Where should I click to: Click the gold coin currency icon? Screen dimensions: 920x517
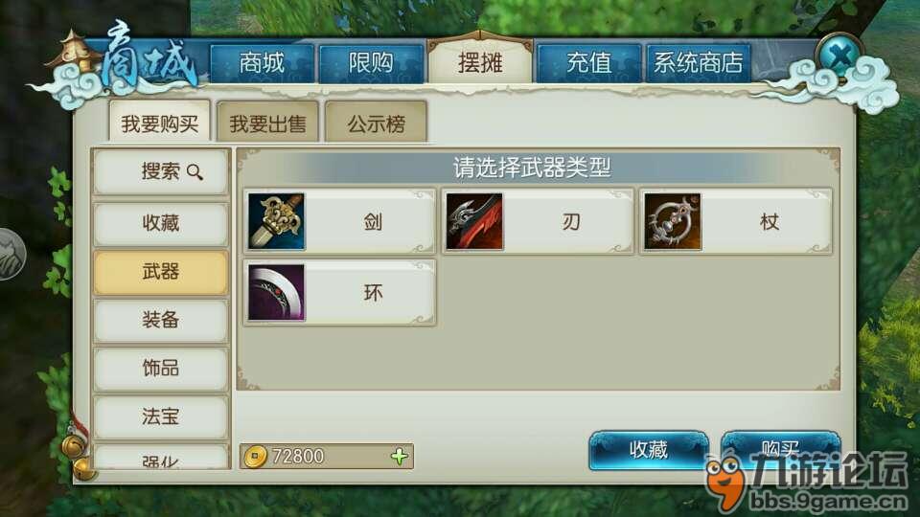255,456
